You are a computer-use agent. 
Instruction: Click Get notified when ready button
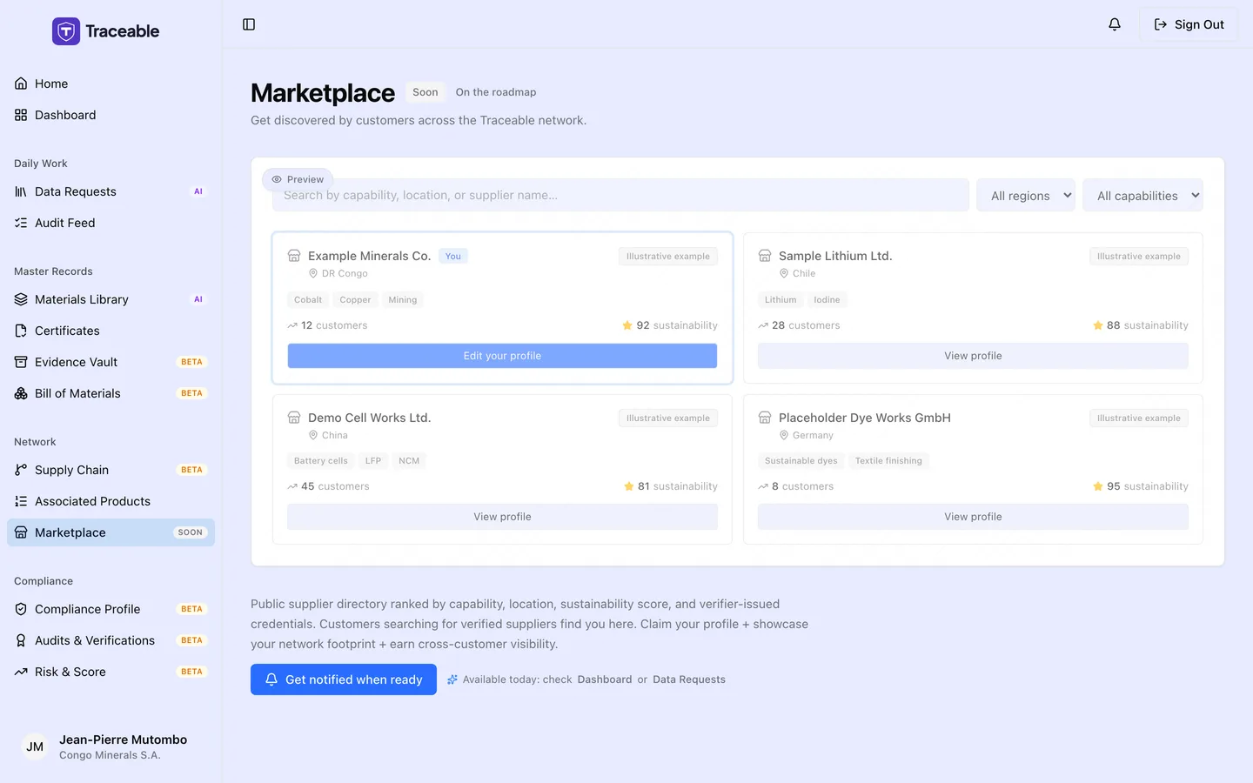point(344,679)
